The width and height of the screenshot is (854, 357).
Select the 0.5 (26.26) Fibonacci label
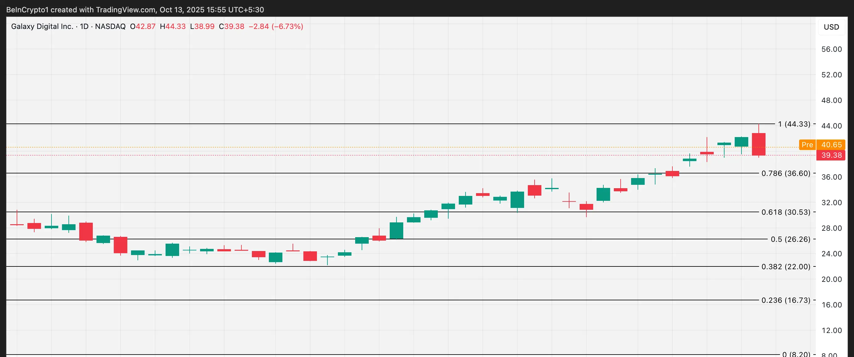(790, 239)
